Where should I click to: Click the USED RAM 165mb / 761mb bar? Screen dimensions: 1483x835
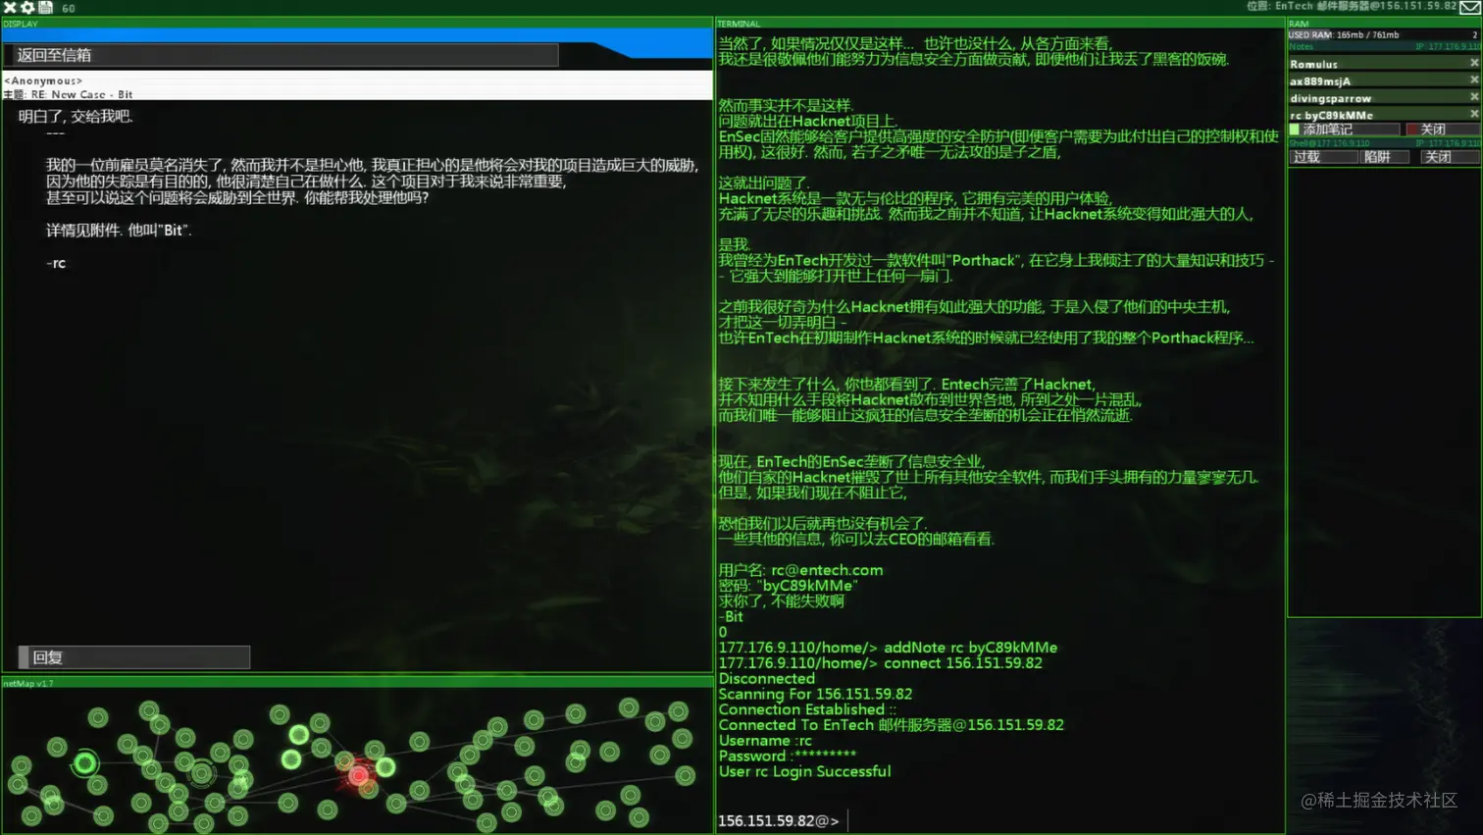[1383, 34]
